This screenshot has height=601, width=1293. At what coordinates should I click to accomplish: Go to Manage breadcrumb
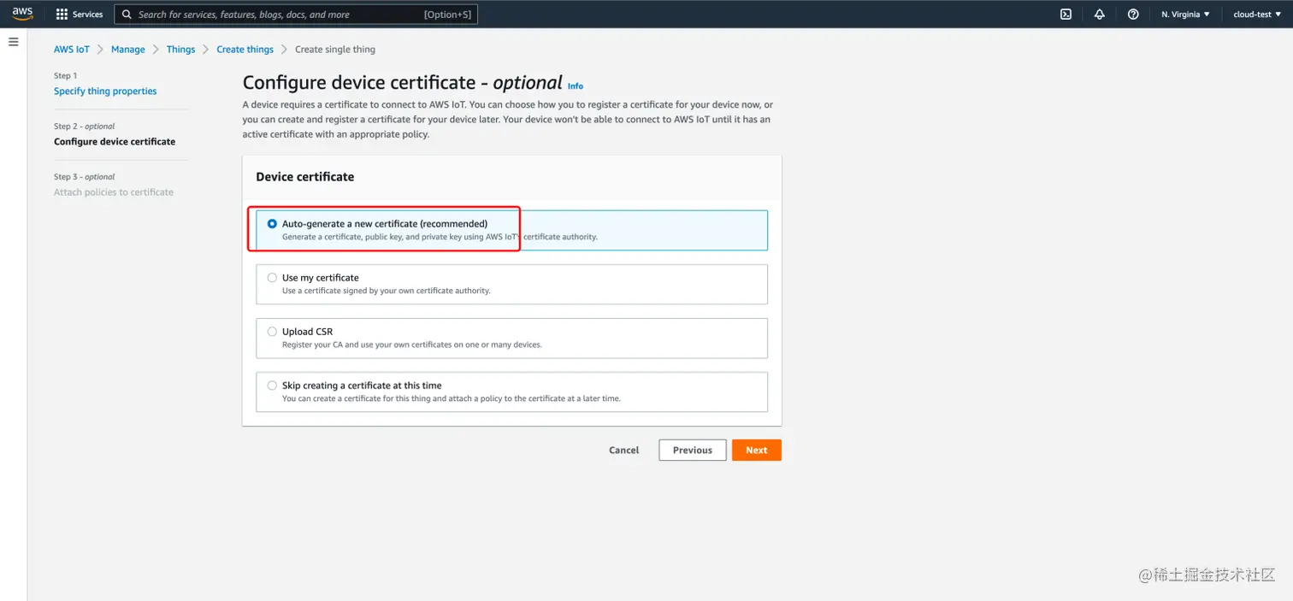[x=128, y=50]
